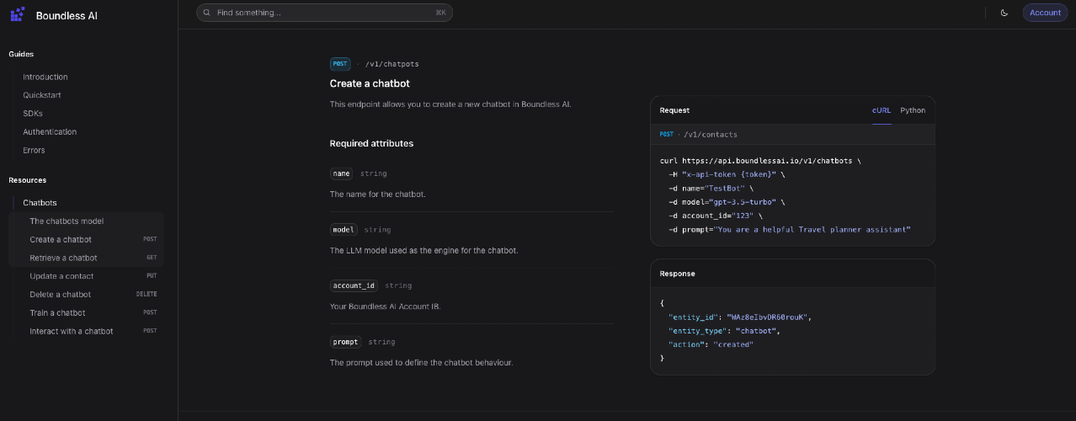
Task: Open the Account button
Action: click(1045, 13)
